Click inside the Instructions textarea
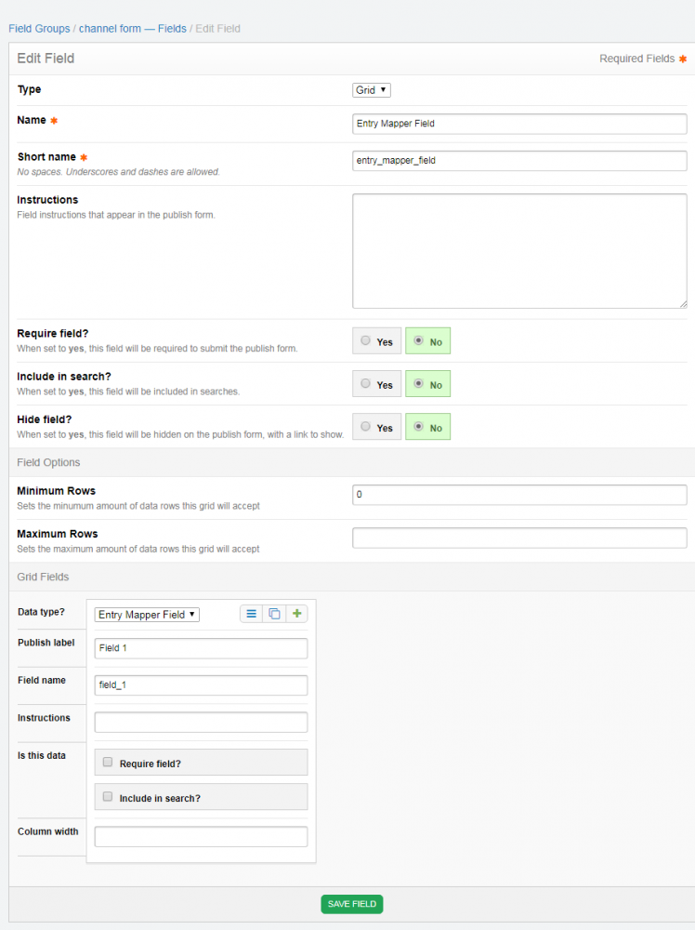Viewport: 695px width, 930px height. (x=519, y=250)
